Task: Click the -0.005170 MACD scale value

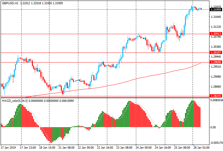Action: click(216, 143)
